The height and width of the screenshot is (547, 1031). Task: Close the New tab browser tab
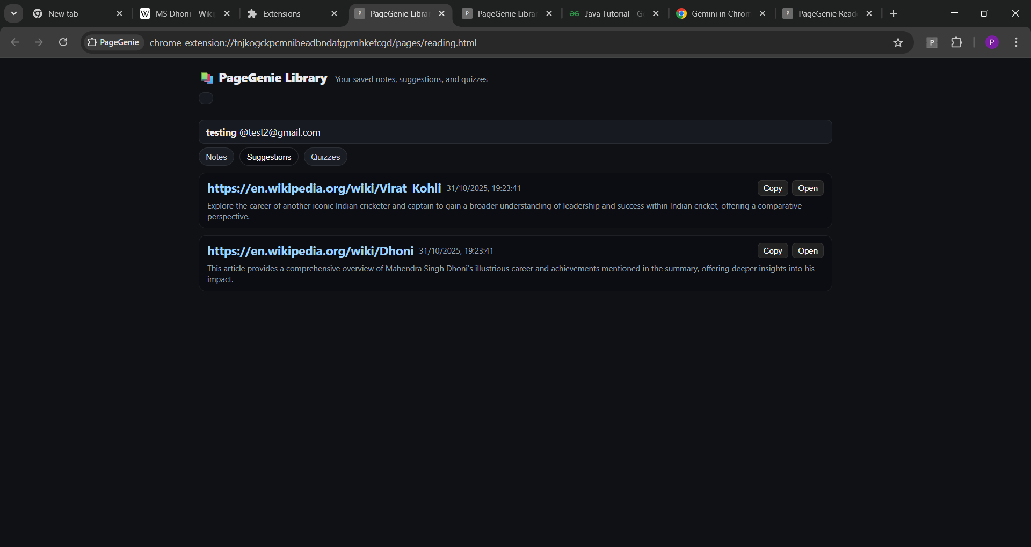tap(119, 13)
